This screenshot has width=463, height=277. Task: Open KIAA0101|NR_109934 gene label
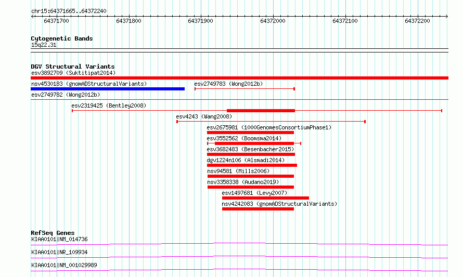click(x=59, y=252)
